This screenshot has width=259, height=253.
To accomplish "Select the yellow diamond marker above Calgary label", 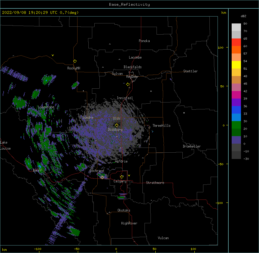I will (x=122, y=177).
